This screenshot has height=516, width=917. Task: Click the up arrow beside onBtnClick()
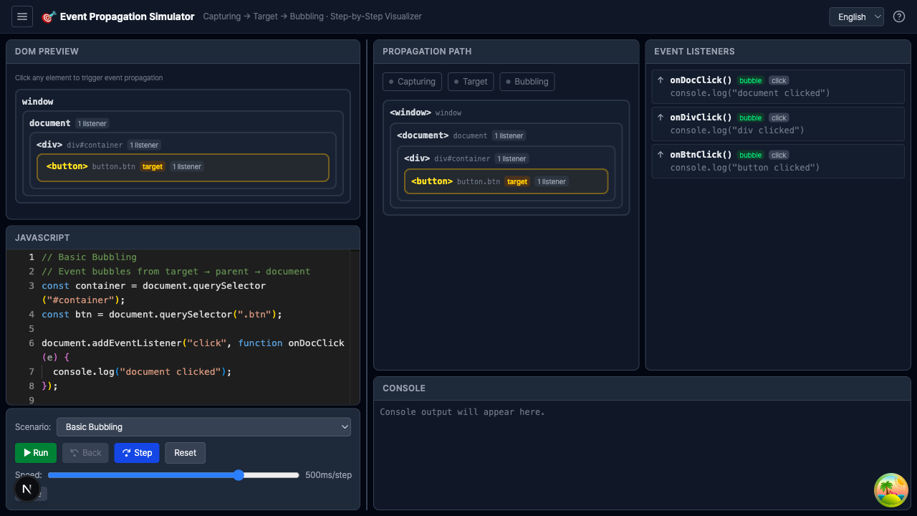click(x=661, y=155)
